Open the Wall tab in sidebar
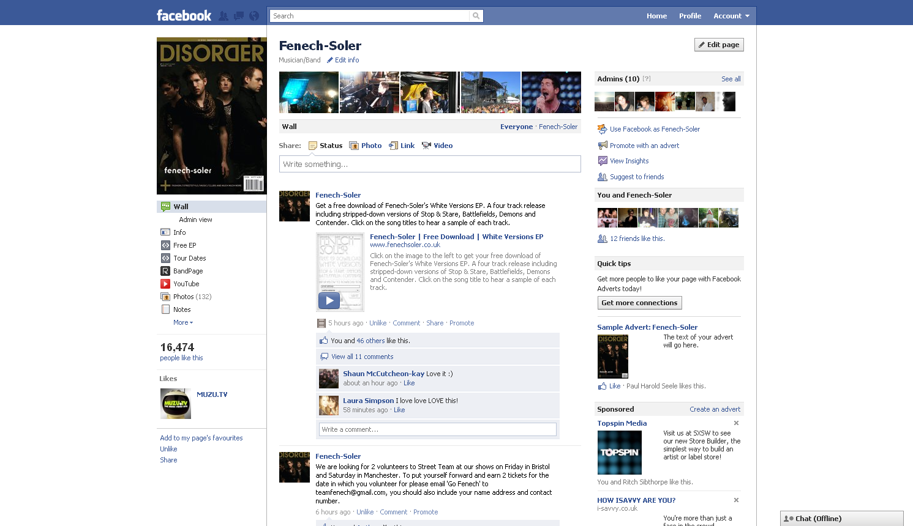 pos(212,207)
